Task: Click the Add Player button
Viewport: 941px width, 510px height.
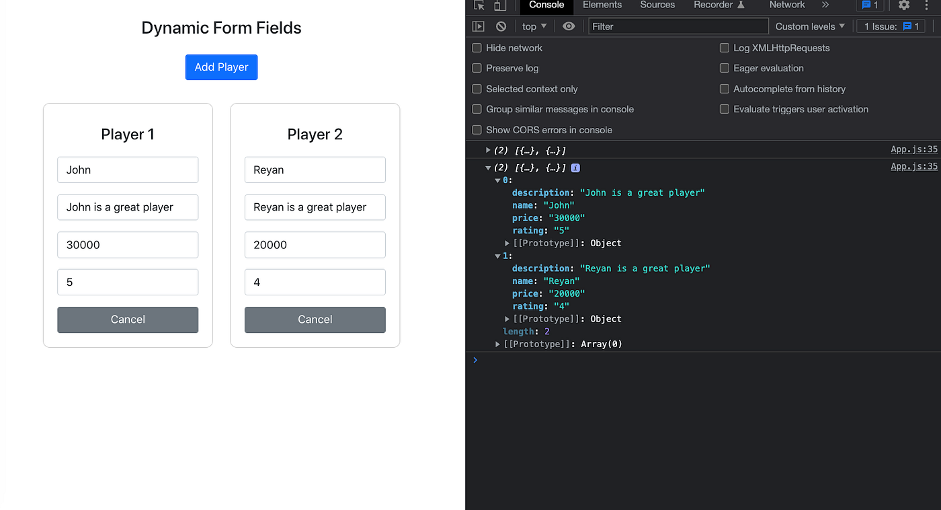Action: coord(221,67)
